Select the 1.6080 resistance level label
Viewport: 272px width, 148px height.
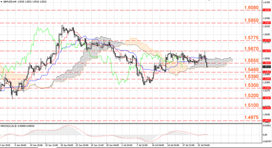[251, 8]
